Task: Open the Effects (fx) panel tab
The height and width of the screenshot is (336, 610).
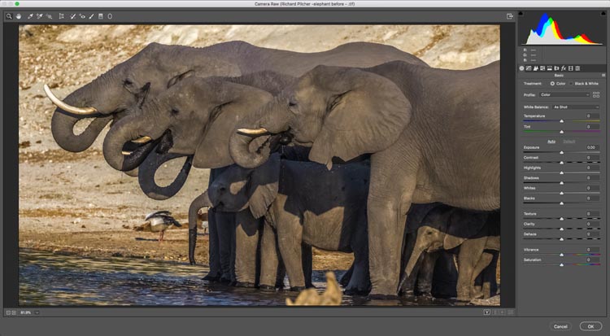Action: [564, 68]
